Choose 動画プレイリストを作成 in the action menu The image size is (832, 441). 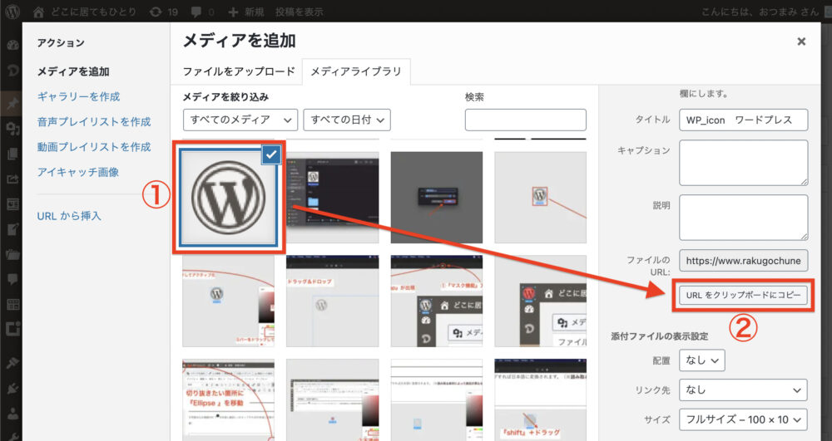click(94, 147)
